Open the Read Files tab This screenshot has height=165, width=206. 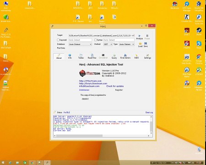click(92, 56)
